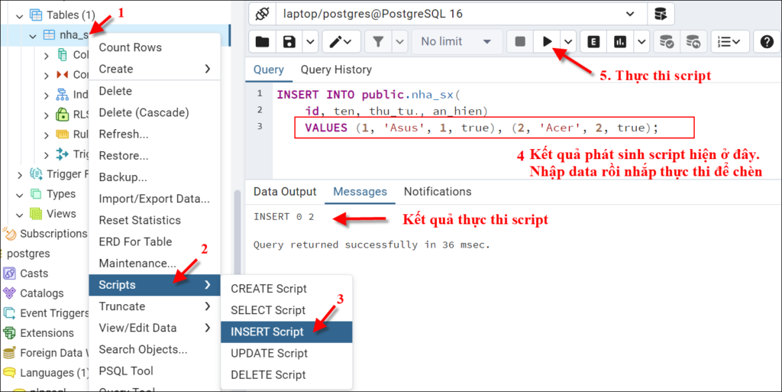The height and width of the screenshot is (392, 782).
Task: Save the query with the floppy icon
Action: 289,42
